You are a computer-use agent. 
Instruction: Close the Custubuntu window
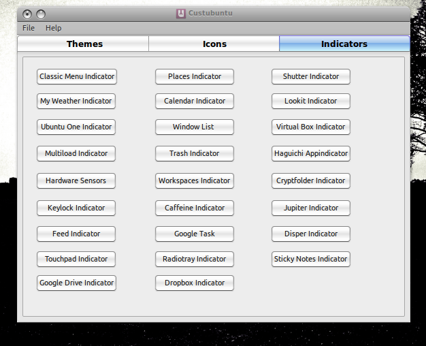tap(27, 14)
